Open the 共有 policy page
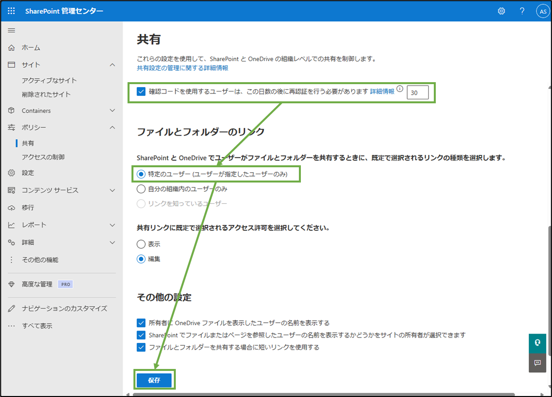Viewport: 552px width, 397px height. [28, 143]
